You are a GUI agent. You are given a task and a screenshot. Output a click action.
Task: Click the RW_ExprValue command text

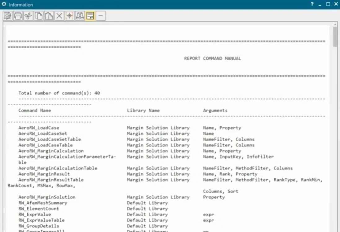35,214
